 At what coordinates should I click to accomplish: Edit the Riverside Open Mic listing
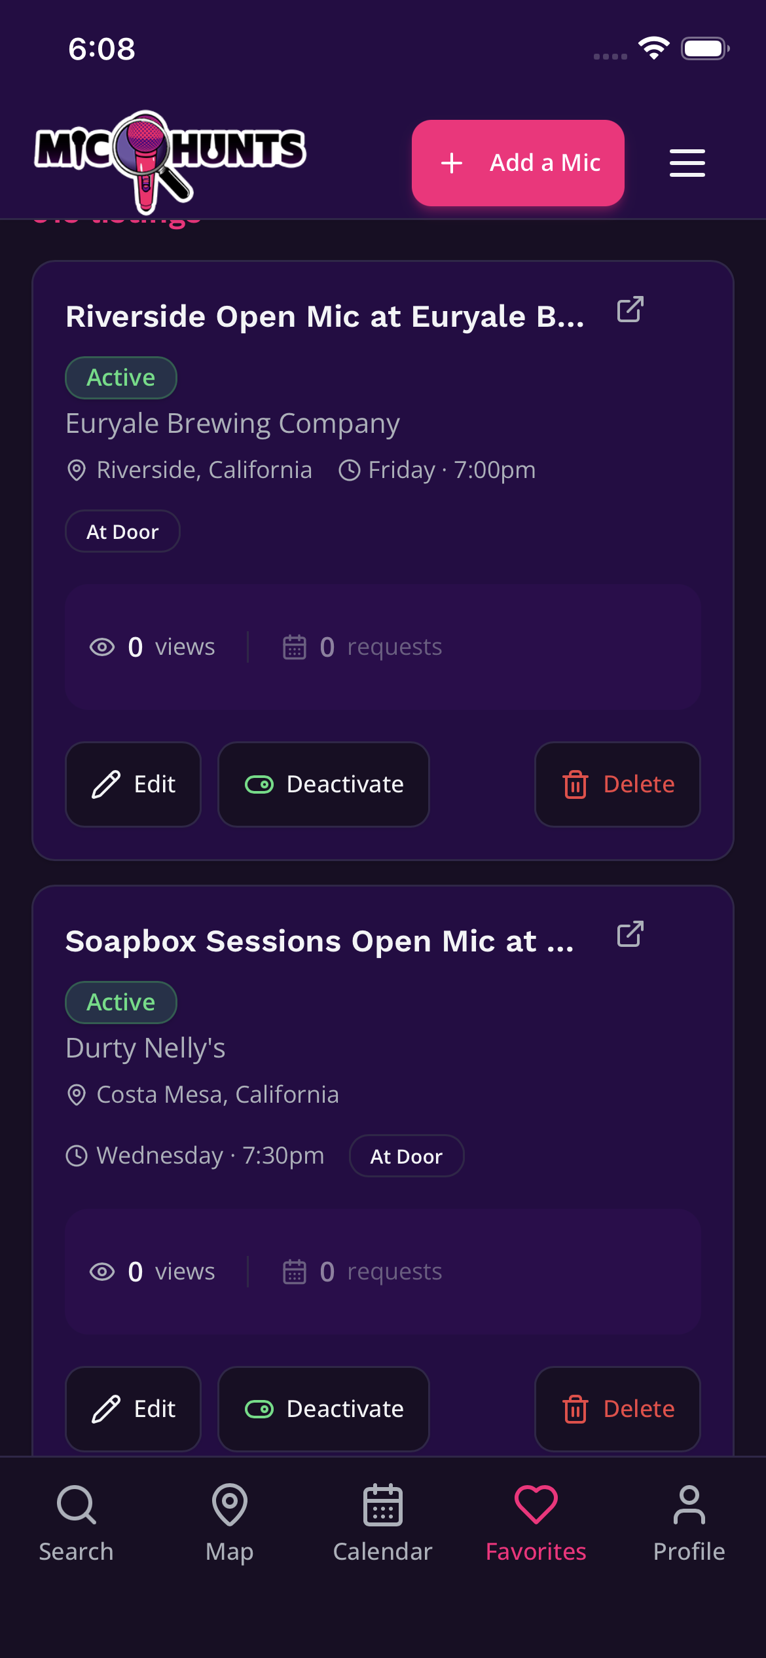click(133, 784)
